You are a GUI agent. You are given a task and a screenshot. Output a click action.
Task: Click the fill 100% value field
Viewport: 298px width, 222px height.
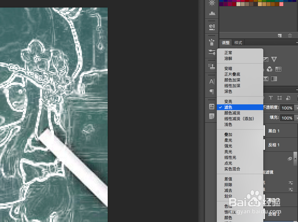tap(287, 118)
